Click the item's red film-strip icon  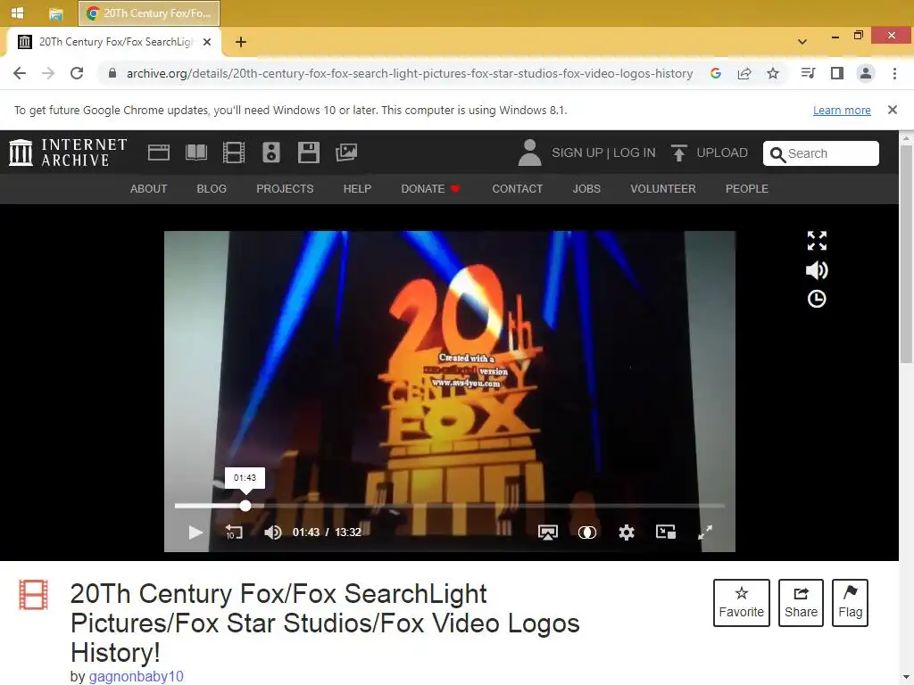coord(33,595)
